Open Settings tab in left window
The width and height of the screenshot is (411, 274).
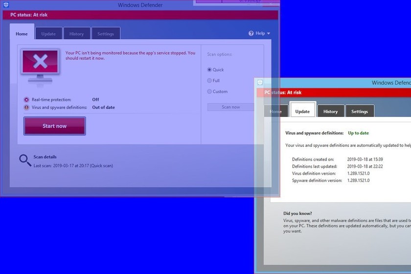point(106,34)
